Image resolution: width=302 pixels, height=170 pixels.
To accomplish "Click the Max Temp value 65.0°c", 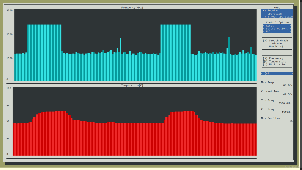I will pos(288,86).
